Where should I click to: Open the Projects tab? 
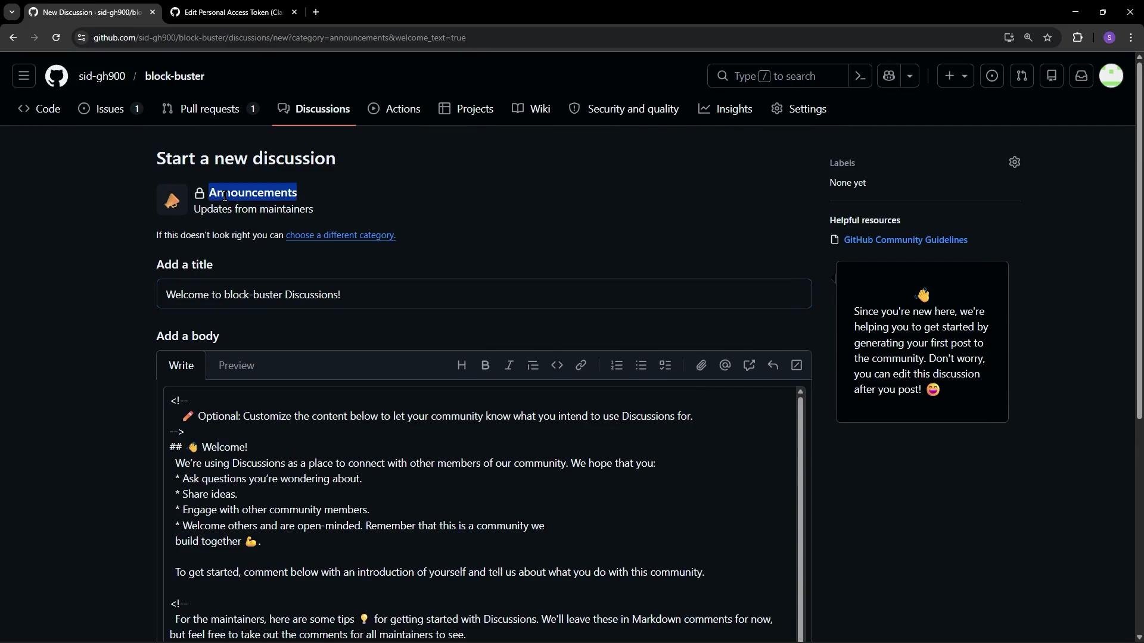(x=466, y=109)
